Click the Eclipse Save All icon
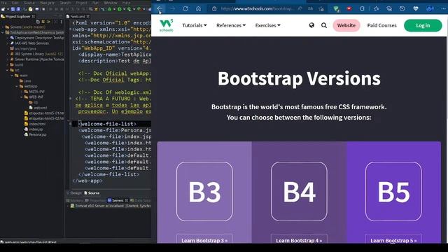The height and width of the screenshot is (252, 448). pos(18,9)
